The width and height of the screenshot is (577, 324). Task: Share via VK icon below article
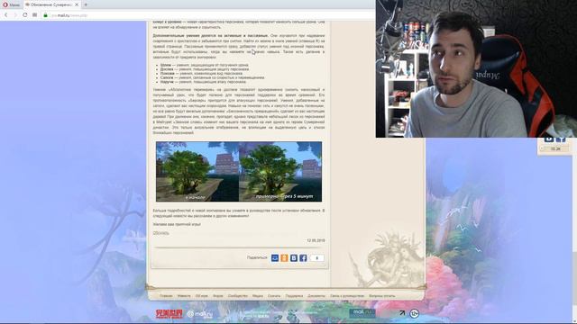click(294, 258)
